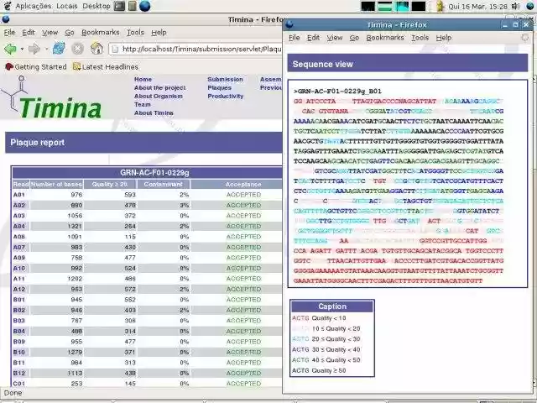Open read A10 in plaque table
537x403 pixels.
(x=18, y=268)
